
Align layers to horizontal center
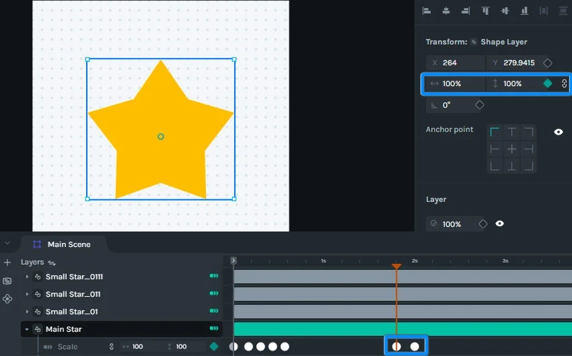[445, 11]
